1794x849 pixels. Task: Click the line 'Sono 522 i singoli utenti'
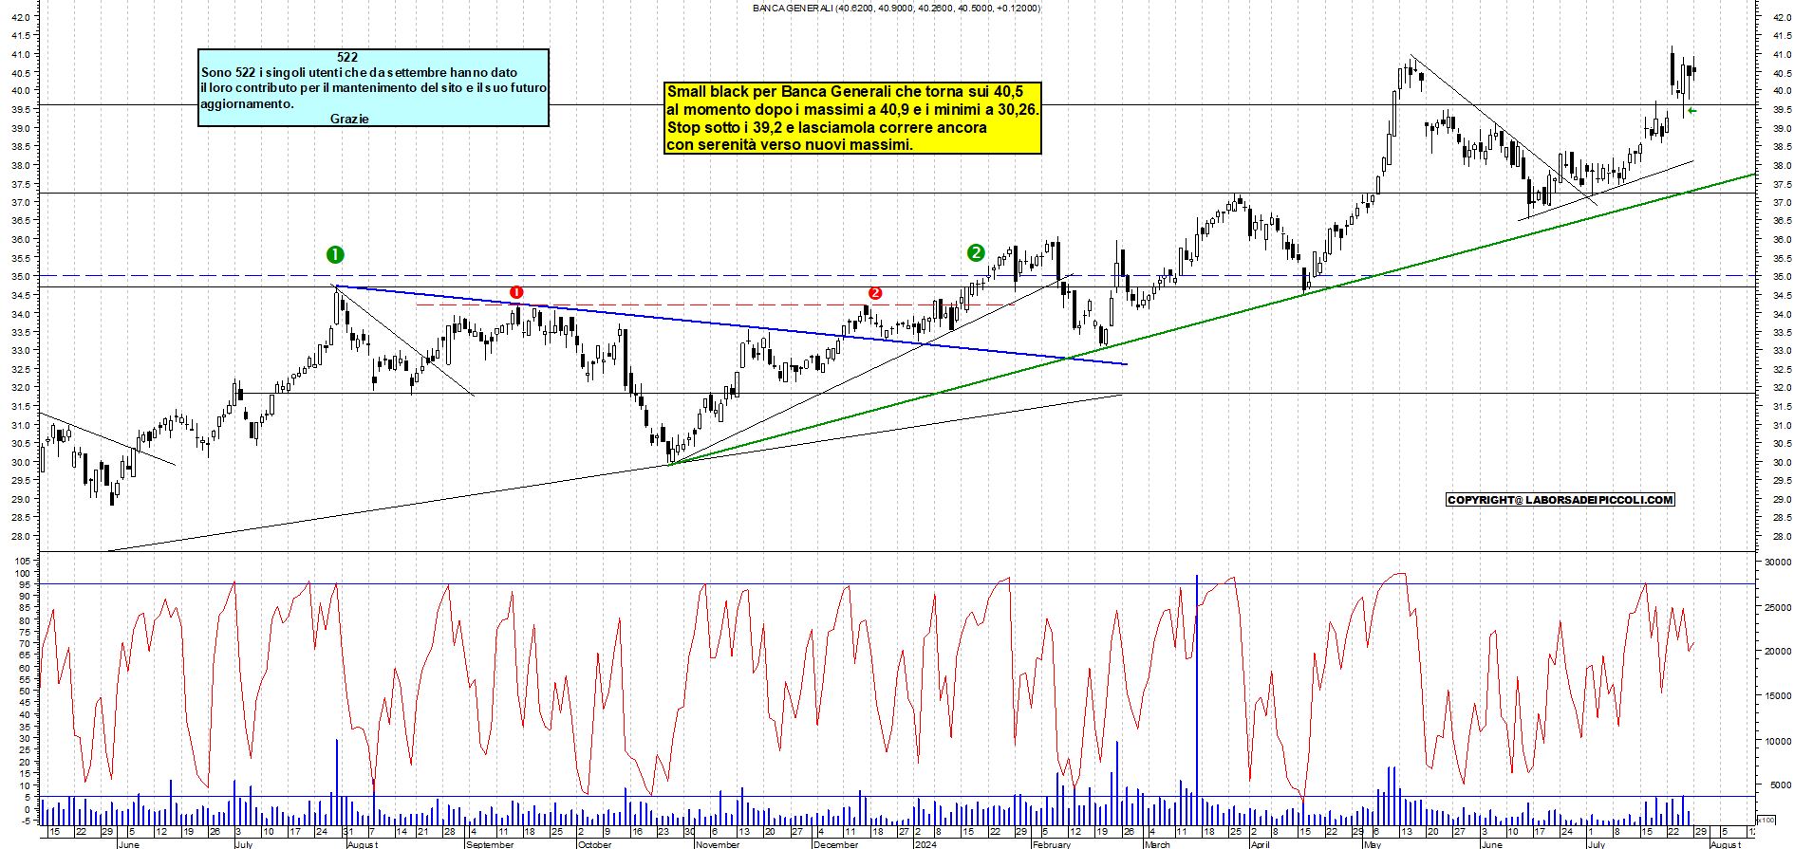[359, 72]
